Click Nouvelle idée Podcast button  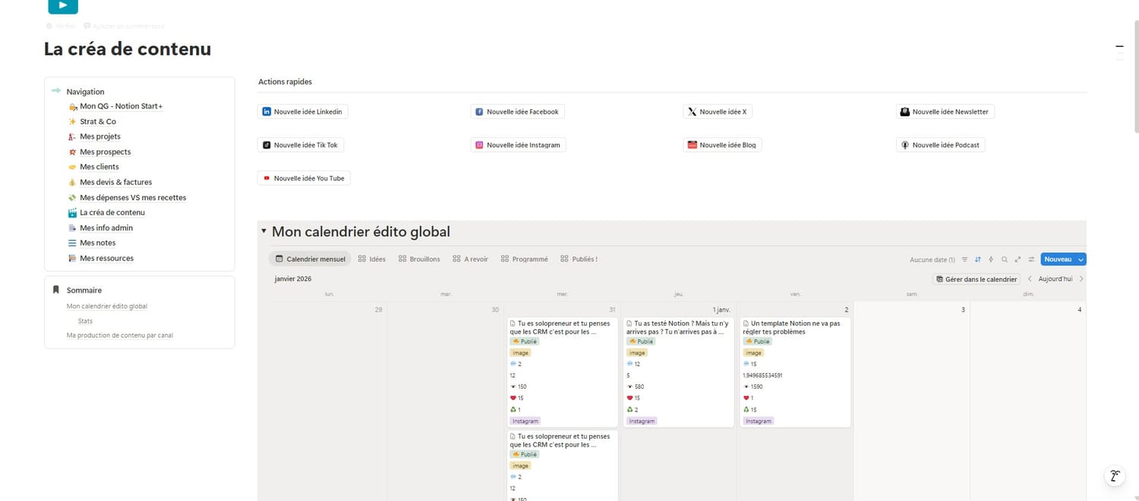[940, 145]
